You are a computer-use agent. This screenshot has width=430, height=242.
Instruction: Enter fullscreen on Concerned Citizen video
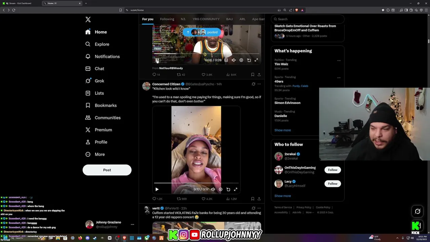pyautogui.click(x=236, y=189)
